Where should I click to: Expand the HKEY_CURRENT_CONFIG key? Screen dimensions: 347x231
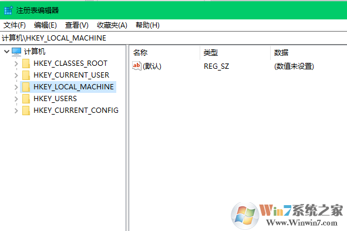[x=16, y=111]
